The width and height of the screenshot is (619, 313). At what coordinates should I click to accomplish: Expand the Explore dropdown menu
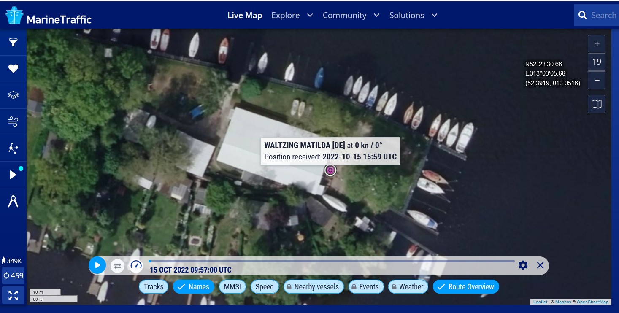coord(292,15)
